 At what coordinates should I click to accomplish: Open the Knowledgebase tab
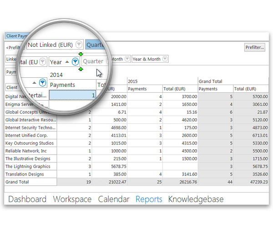click(x=197, y=199)
